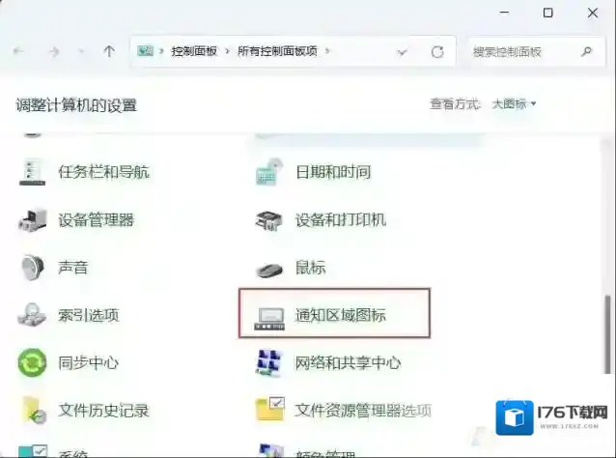Image resolution: width=616 pixels, height=458 pixels.
Task: Open 文件资源管理器选项 text link
Action: click(363, 411)
